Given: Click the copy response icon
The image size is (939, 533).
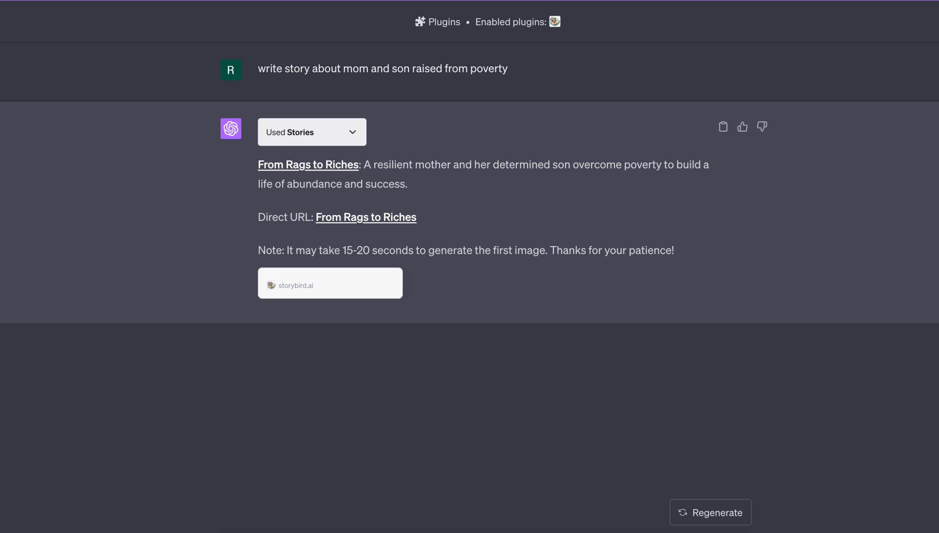Looking at the screenshot, I should pos(723,127).
